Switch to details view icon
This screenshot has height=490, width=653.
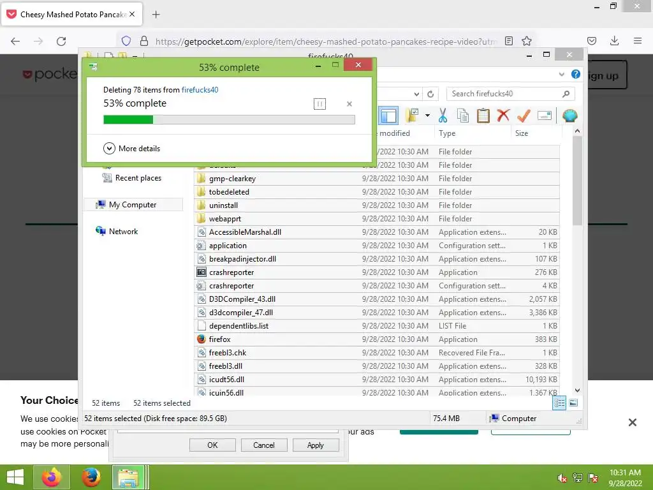tap(559, 403)
